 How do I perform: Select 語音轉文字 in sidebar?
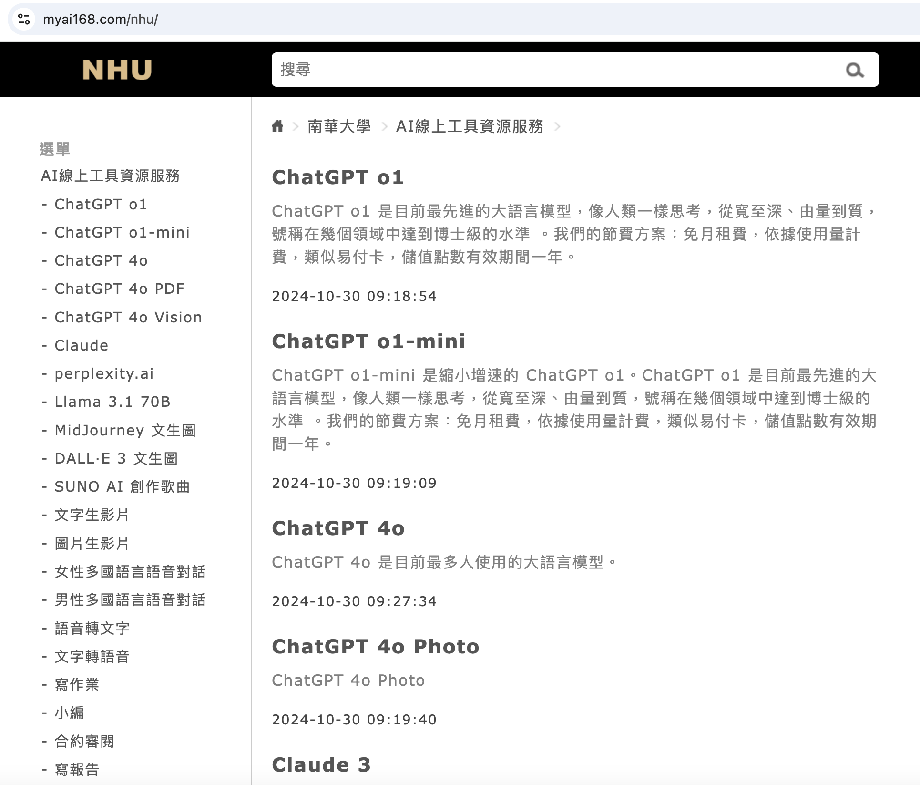[x=92, y=628]
